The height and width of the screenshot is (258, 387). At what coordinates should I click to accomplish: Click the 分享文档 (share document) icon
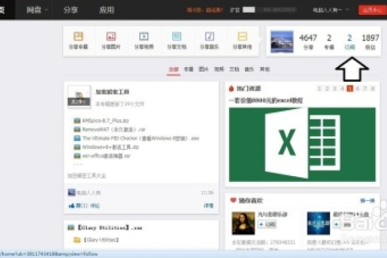pos(177,37)
